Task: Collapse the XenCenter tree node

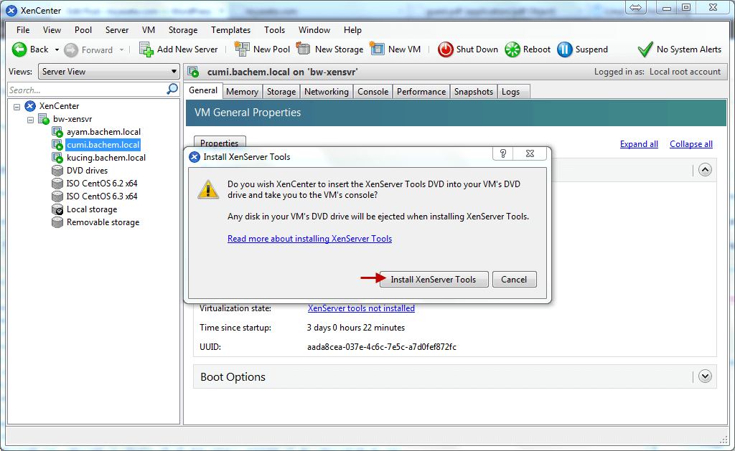Action: point(17,107)
